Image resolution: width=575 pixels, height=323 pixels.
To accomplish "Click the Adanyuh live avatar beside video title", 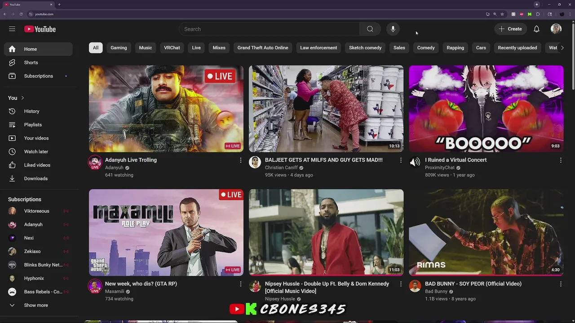I will pyautogui.click(x=95, y=162).
